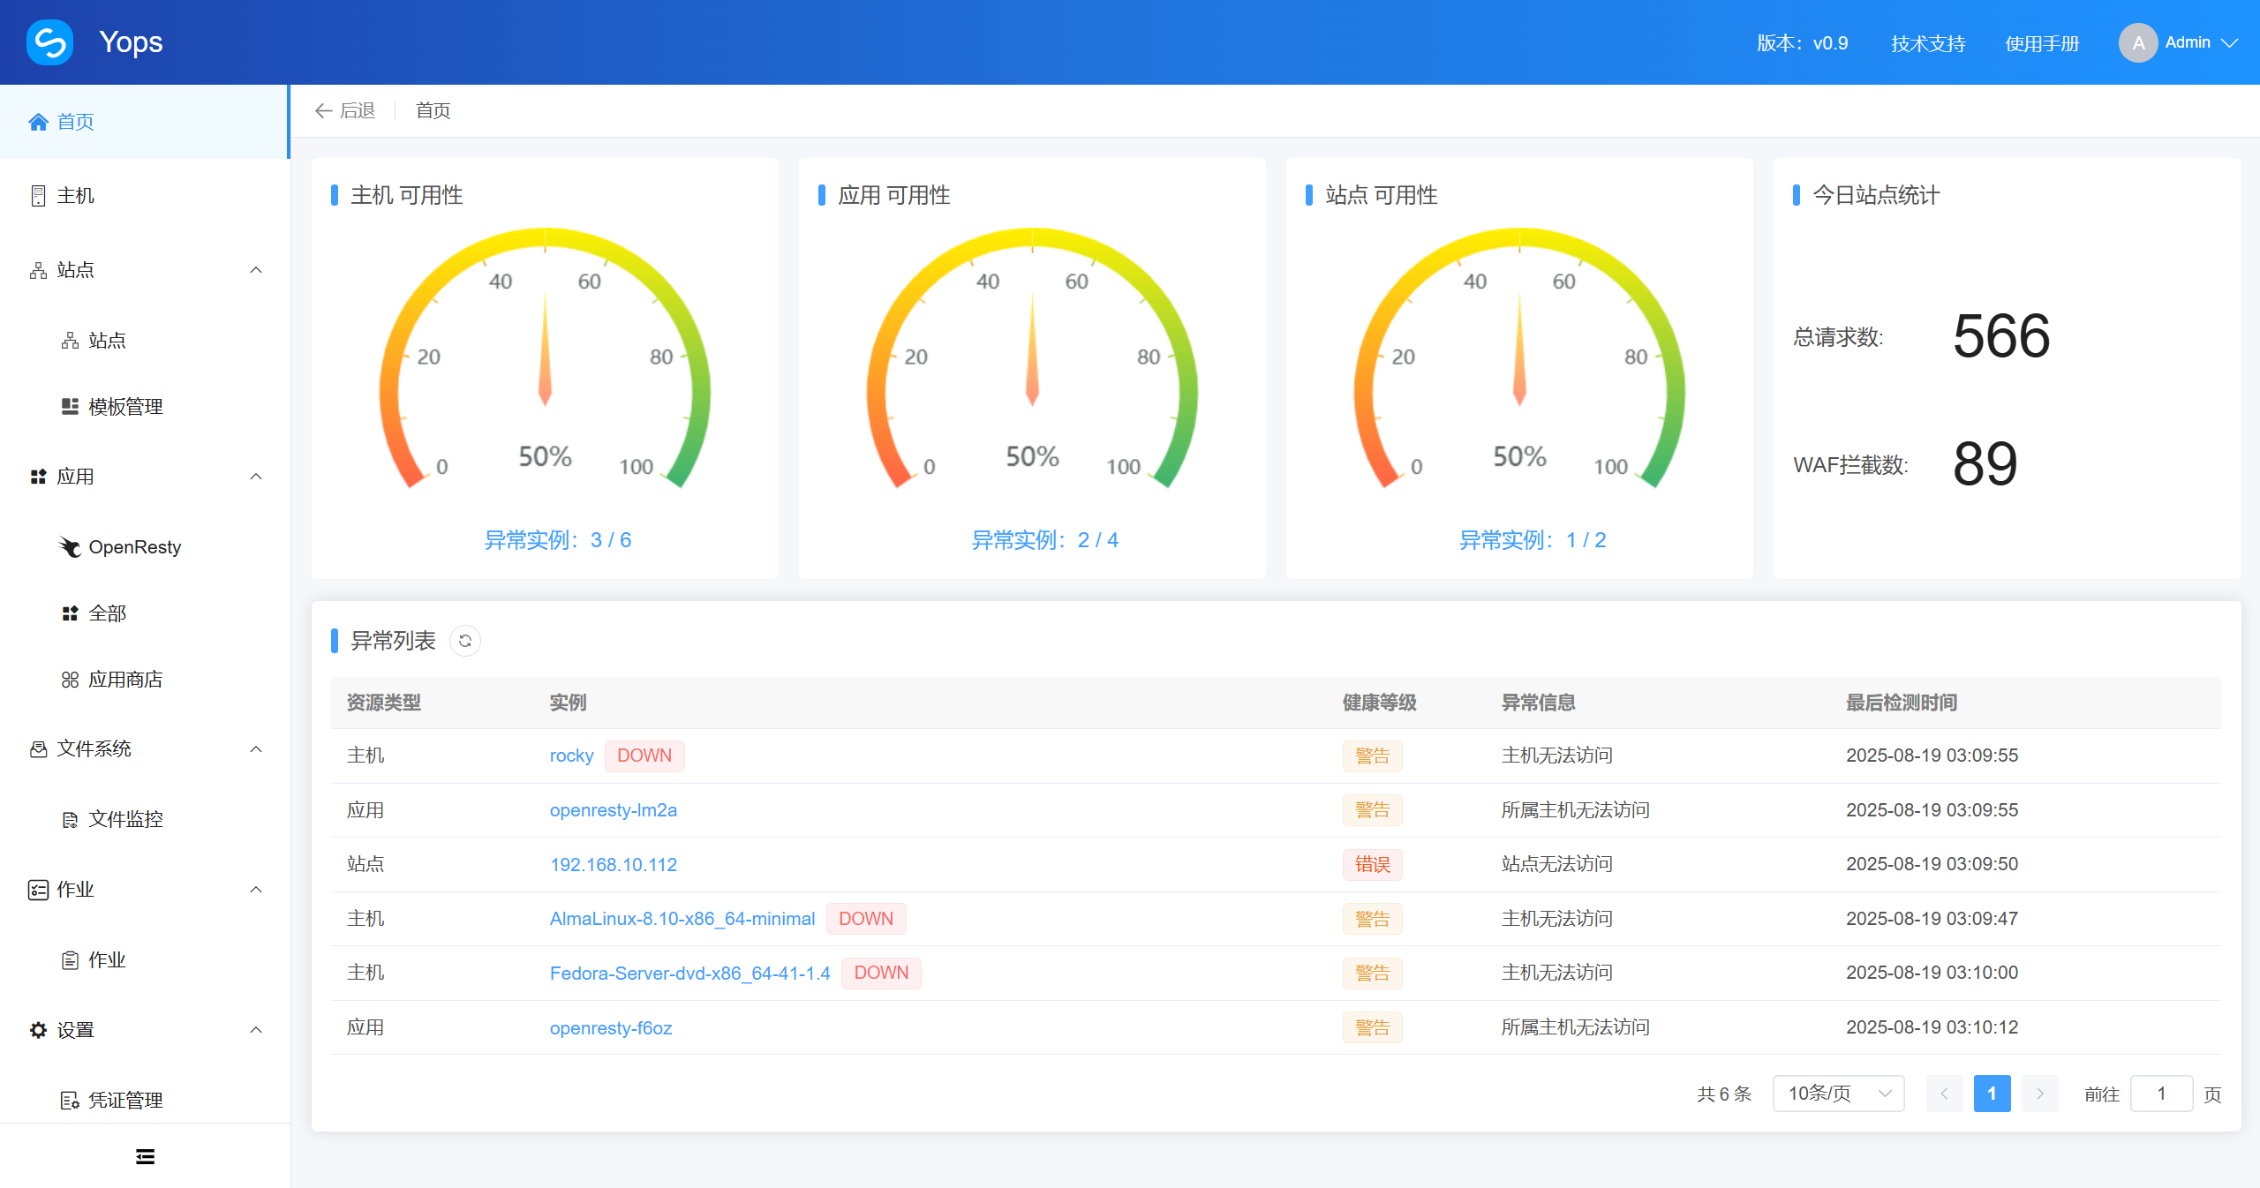Image resolution: width=2260 pixels, height=1188 pixels.
Task: Click the Yops logo icon
Action: click(x=49, y=41)
